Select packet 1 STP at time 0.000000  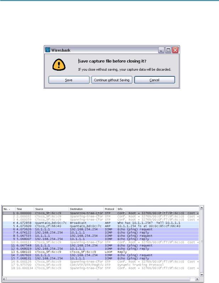click(x=101, y=213)
